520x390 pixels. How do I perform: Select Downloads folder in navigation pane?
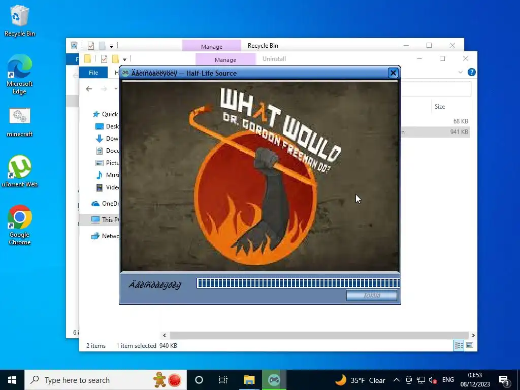[107, 139]
